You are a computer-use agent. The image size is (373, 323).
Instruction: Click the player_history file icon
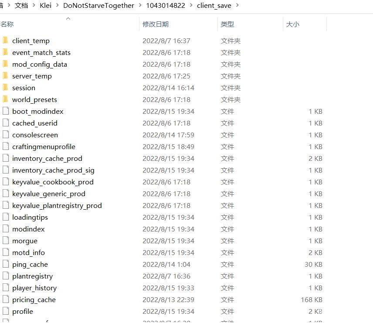tap(6, 288)
